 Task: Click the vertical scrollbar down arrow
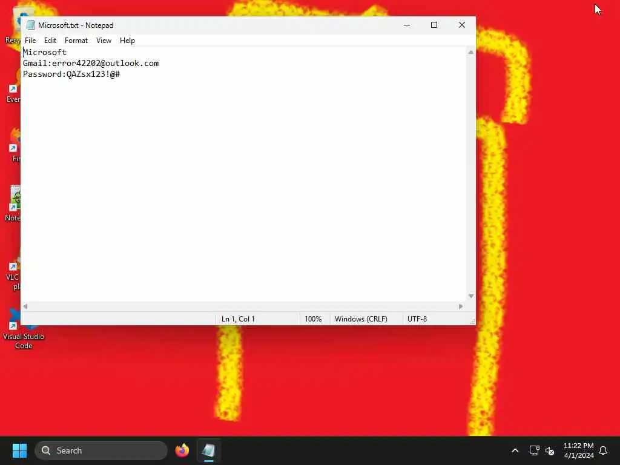tap(470, 296)
